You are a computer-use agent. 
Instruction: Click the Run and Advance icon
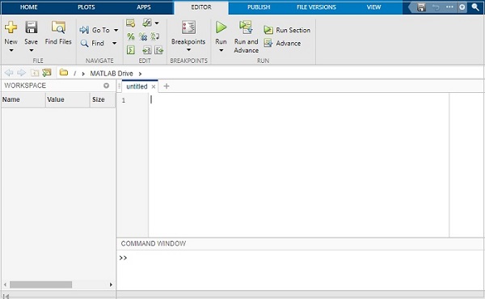(246, 27)
